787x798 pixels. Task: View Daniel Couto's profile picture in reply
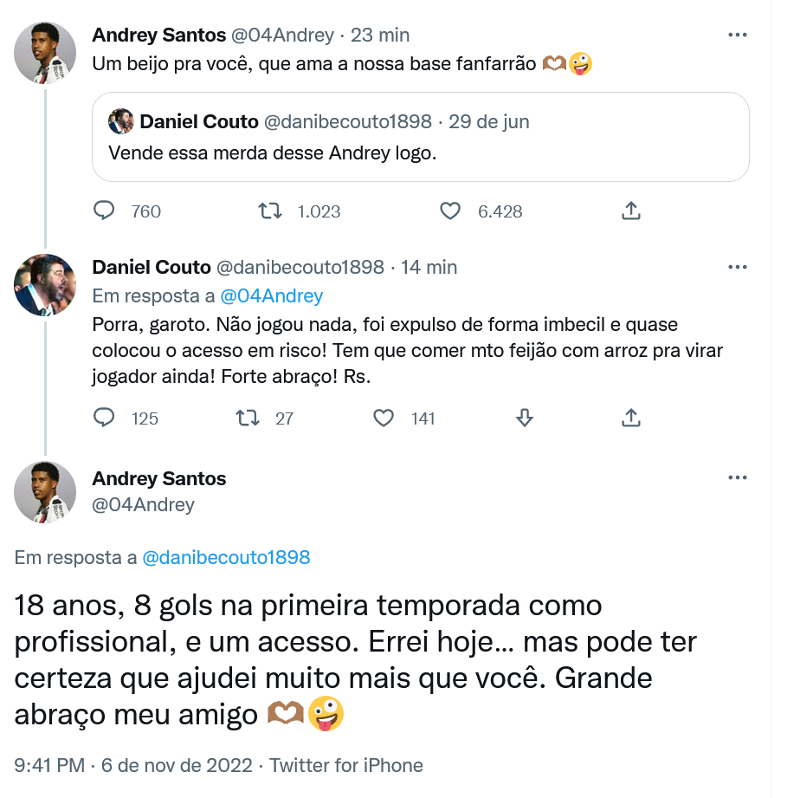coord(45,285)
